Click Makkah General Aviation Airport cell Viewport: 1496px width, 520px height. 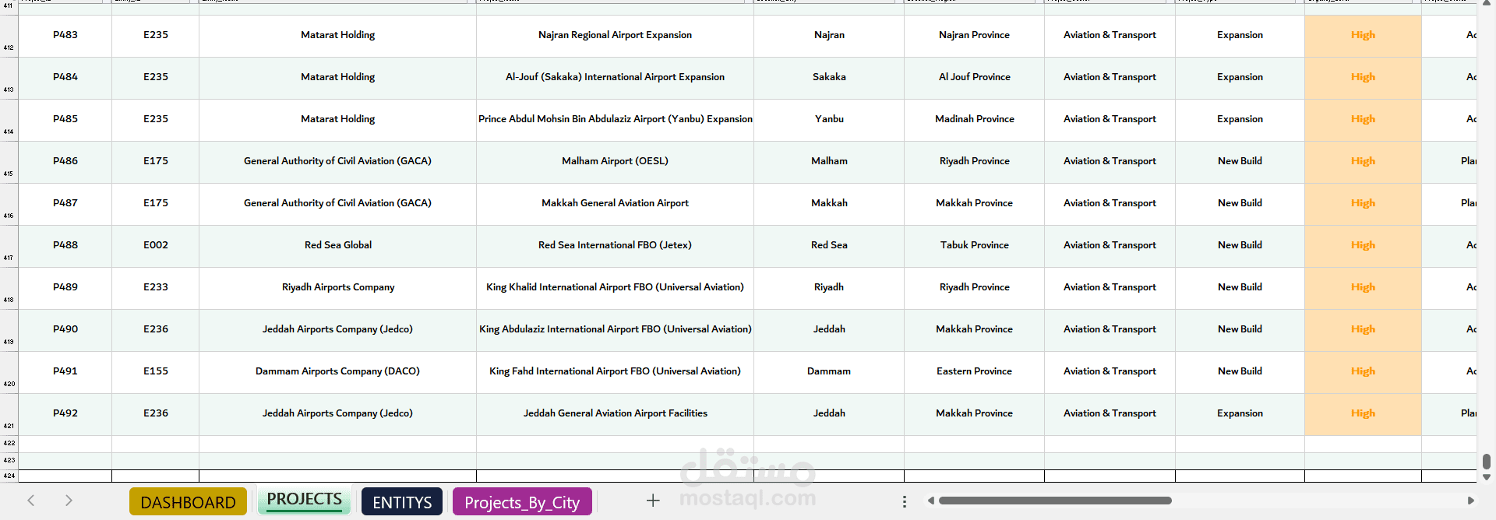[x=615, y=204]
